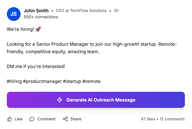Click the lightning bolt icon on Generate button
The width and height of the screenshot is (192, 129).
(x=60, y=100)
